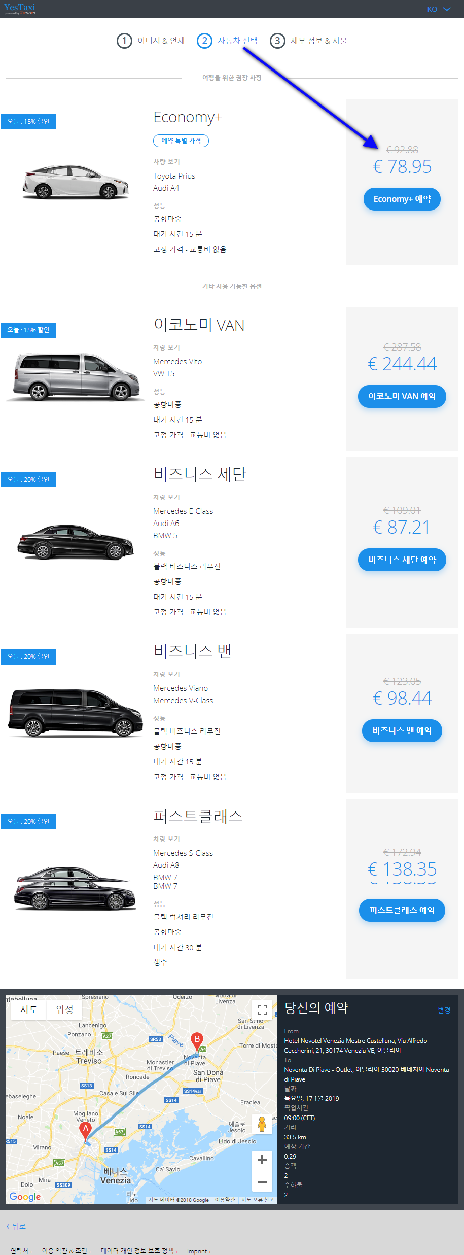
Task: Zoom in on the map
Action: 262,1160
